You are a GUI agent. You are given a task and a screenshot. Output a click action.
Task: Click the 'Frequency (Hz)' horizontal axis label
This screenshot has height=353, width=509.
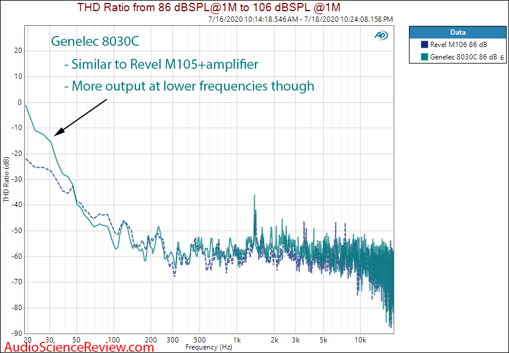click(x=209, y=347)
